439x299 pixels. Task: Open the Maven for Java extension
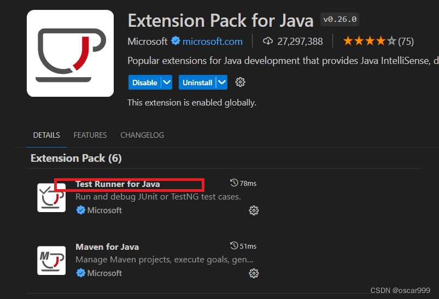[107, 247]
